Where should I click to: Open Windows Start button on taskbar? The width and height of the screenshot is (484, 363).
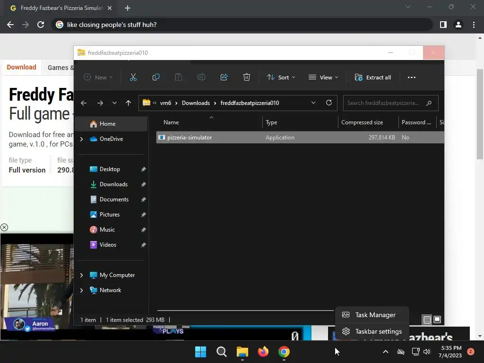[200, 352]
